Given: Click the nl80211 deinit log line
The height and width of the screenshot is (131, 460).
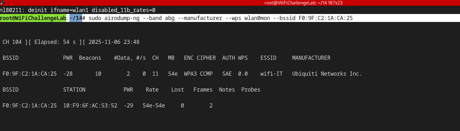Looking at the screenshot, I should tap(78, 10).
